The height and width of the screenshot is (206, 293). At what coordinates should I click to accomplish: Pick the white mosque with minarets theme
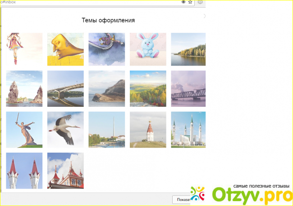188,129
